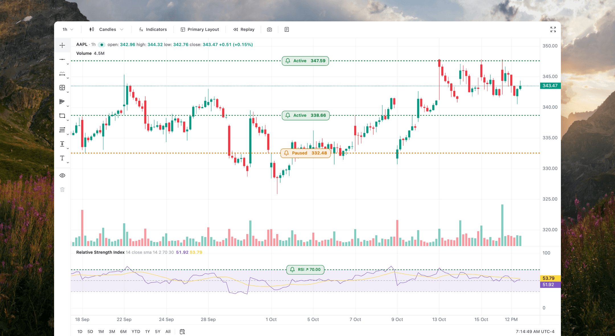
Task: Select the All time range
Action: point(168,331)
